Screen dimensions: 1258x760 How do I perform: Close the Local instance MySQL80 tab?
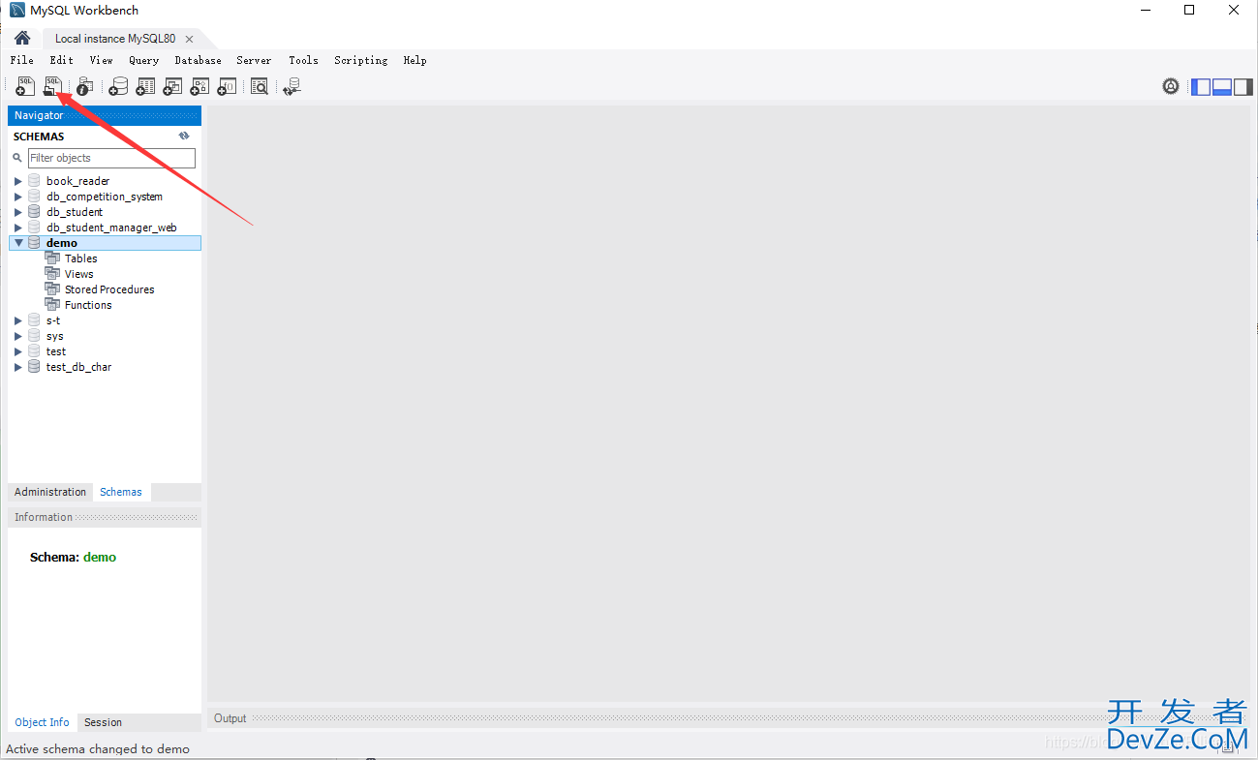click(189, 39)
